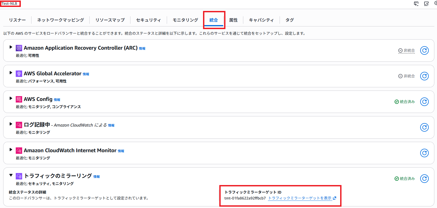Open the モニタリング tab
Image resolution: width=437 pixels, height=208 pixels.
185,20
